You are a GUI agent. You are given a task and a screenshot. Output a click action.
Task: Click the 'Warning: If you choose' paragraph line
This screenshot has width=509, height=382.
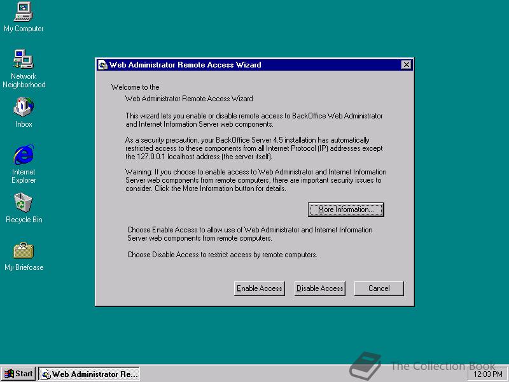click(256, 172)
